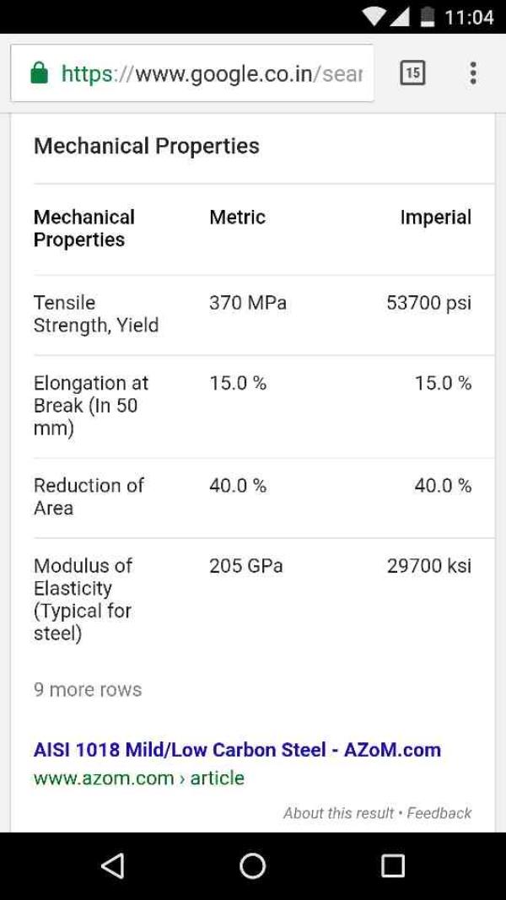Expand the "9 more rows" link

[x=88, y=689]
